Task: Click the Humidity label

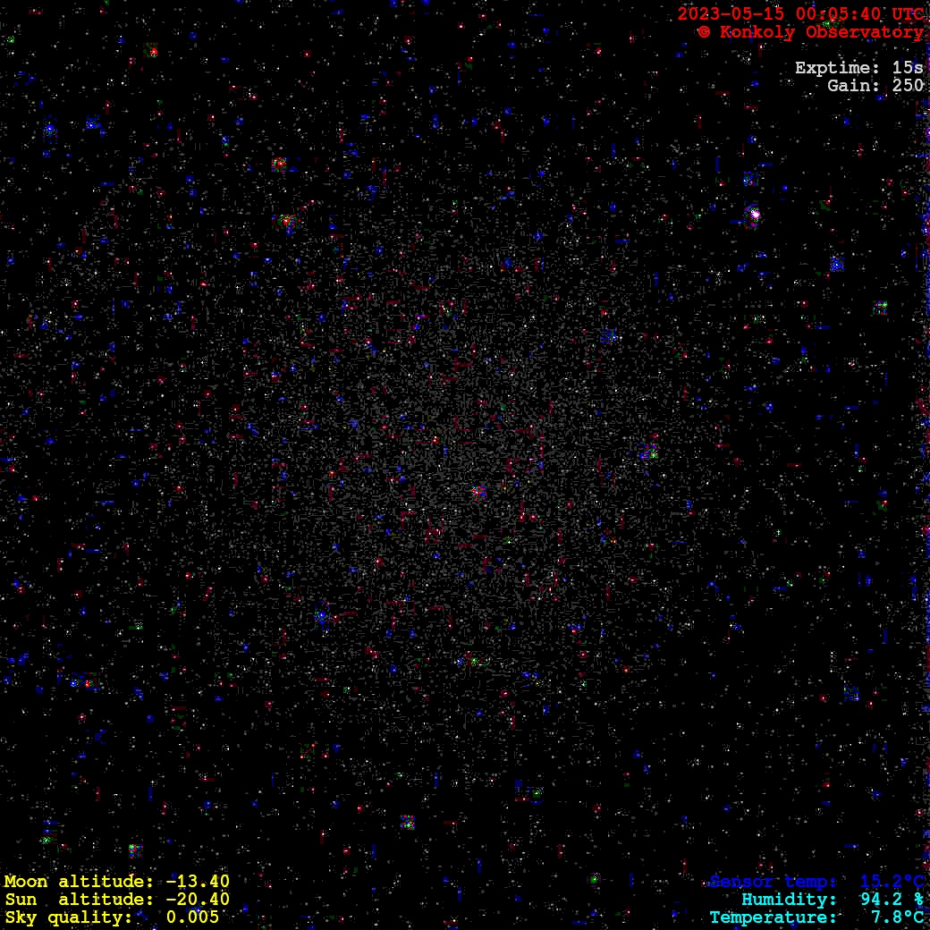Action: tap(789, 900)
